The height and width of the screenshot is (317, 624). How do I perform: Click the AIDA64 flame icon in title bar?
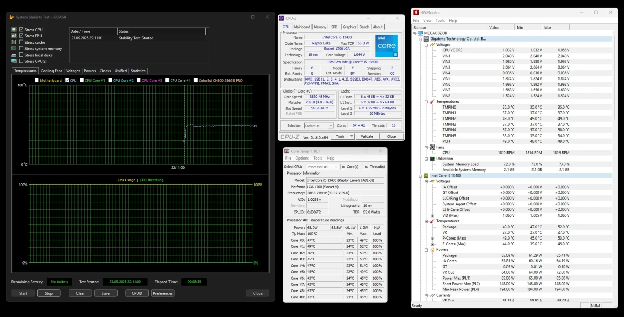point(11,17)
